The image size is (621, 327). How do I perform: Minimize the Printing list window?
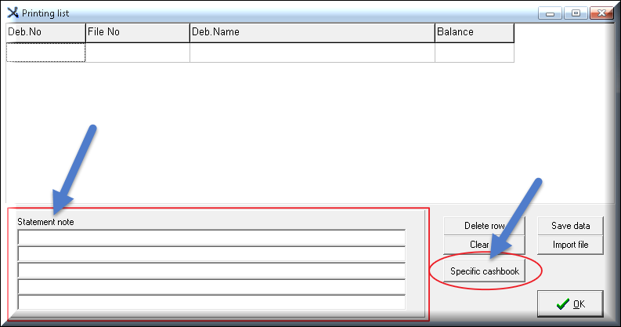click(550, 13)
